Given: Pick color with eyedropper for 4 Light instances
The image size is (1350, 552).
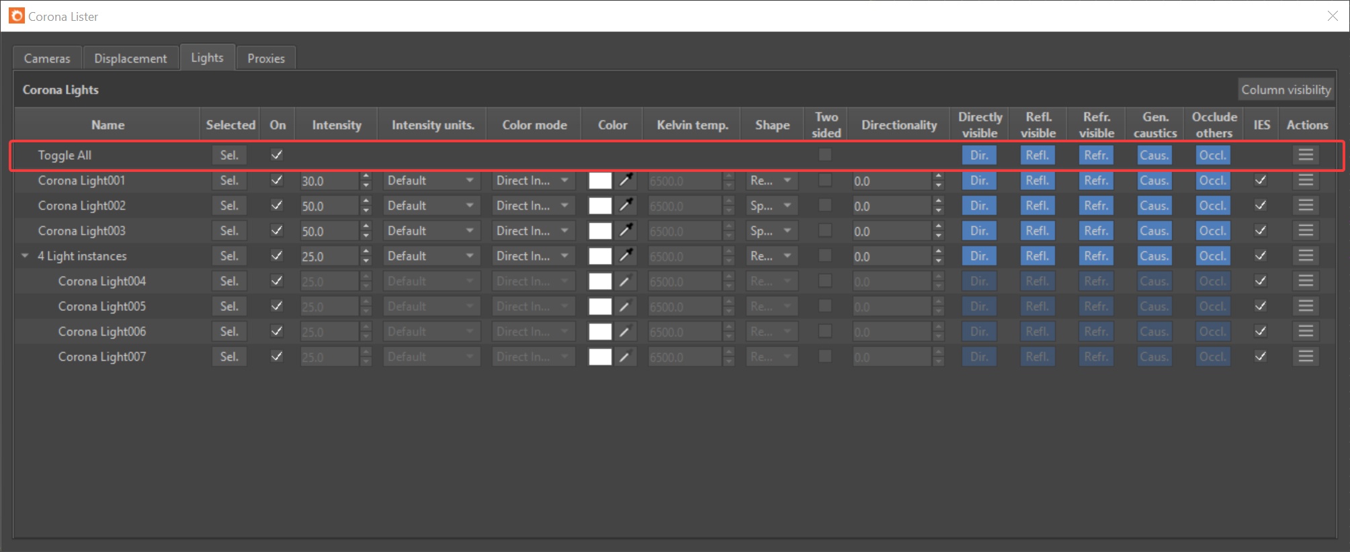Looking at the screenshot, I should tap(626, 256).
